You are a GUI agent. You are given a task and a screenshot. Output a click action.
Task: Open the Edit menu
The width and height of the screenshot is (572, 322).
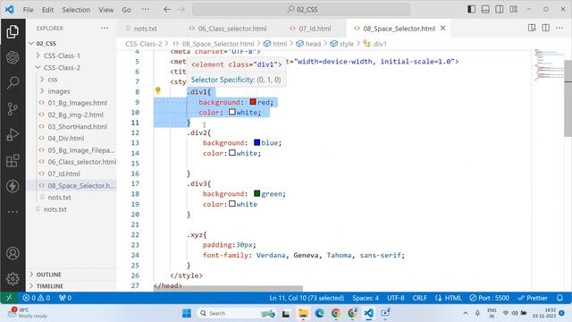click(47, 10)
